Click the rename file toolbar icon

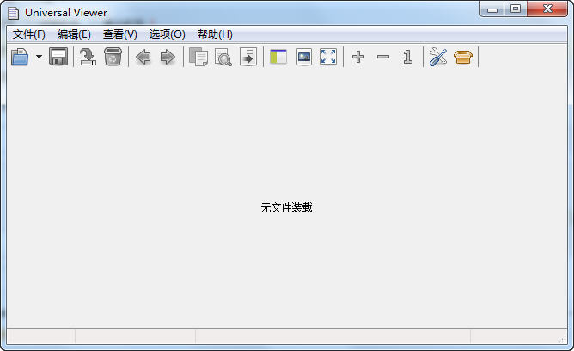click(x=88, y=57)
